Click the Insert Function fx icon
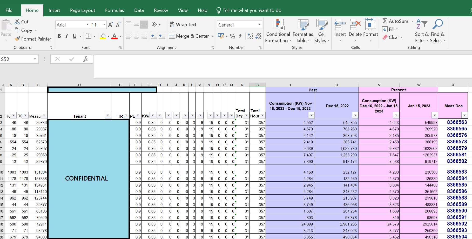This screenshot has width=472, height=239. click(85, 59)
